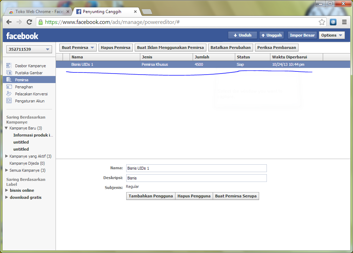Expand Kampanye yang Aktif (3)

(7, 156)
